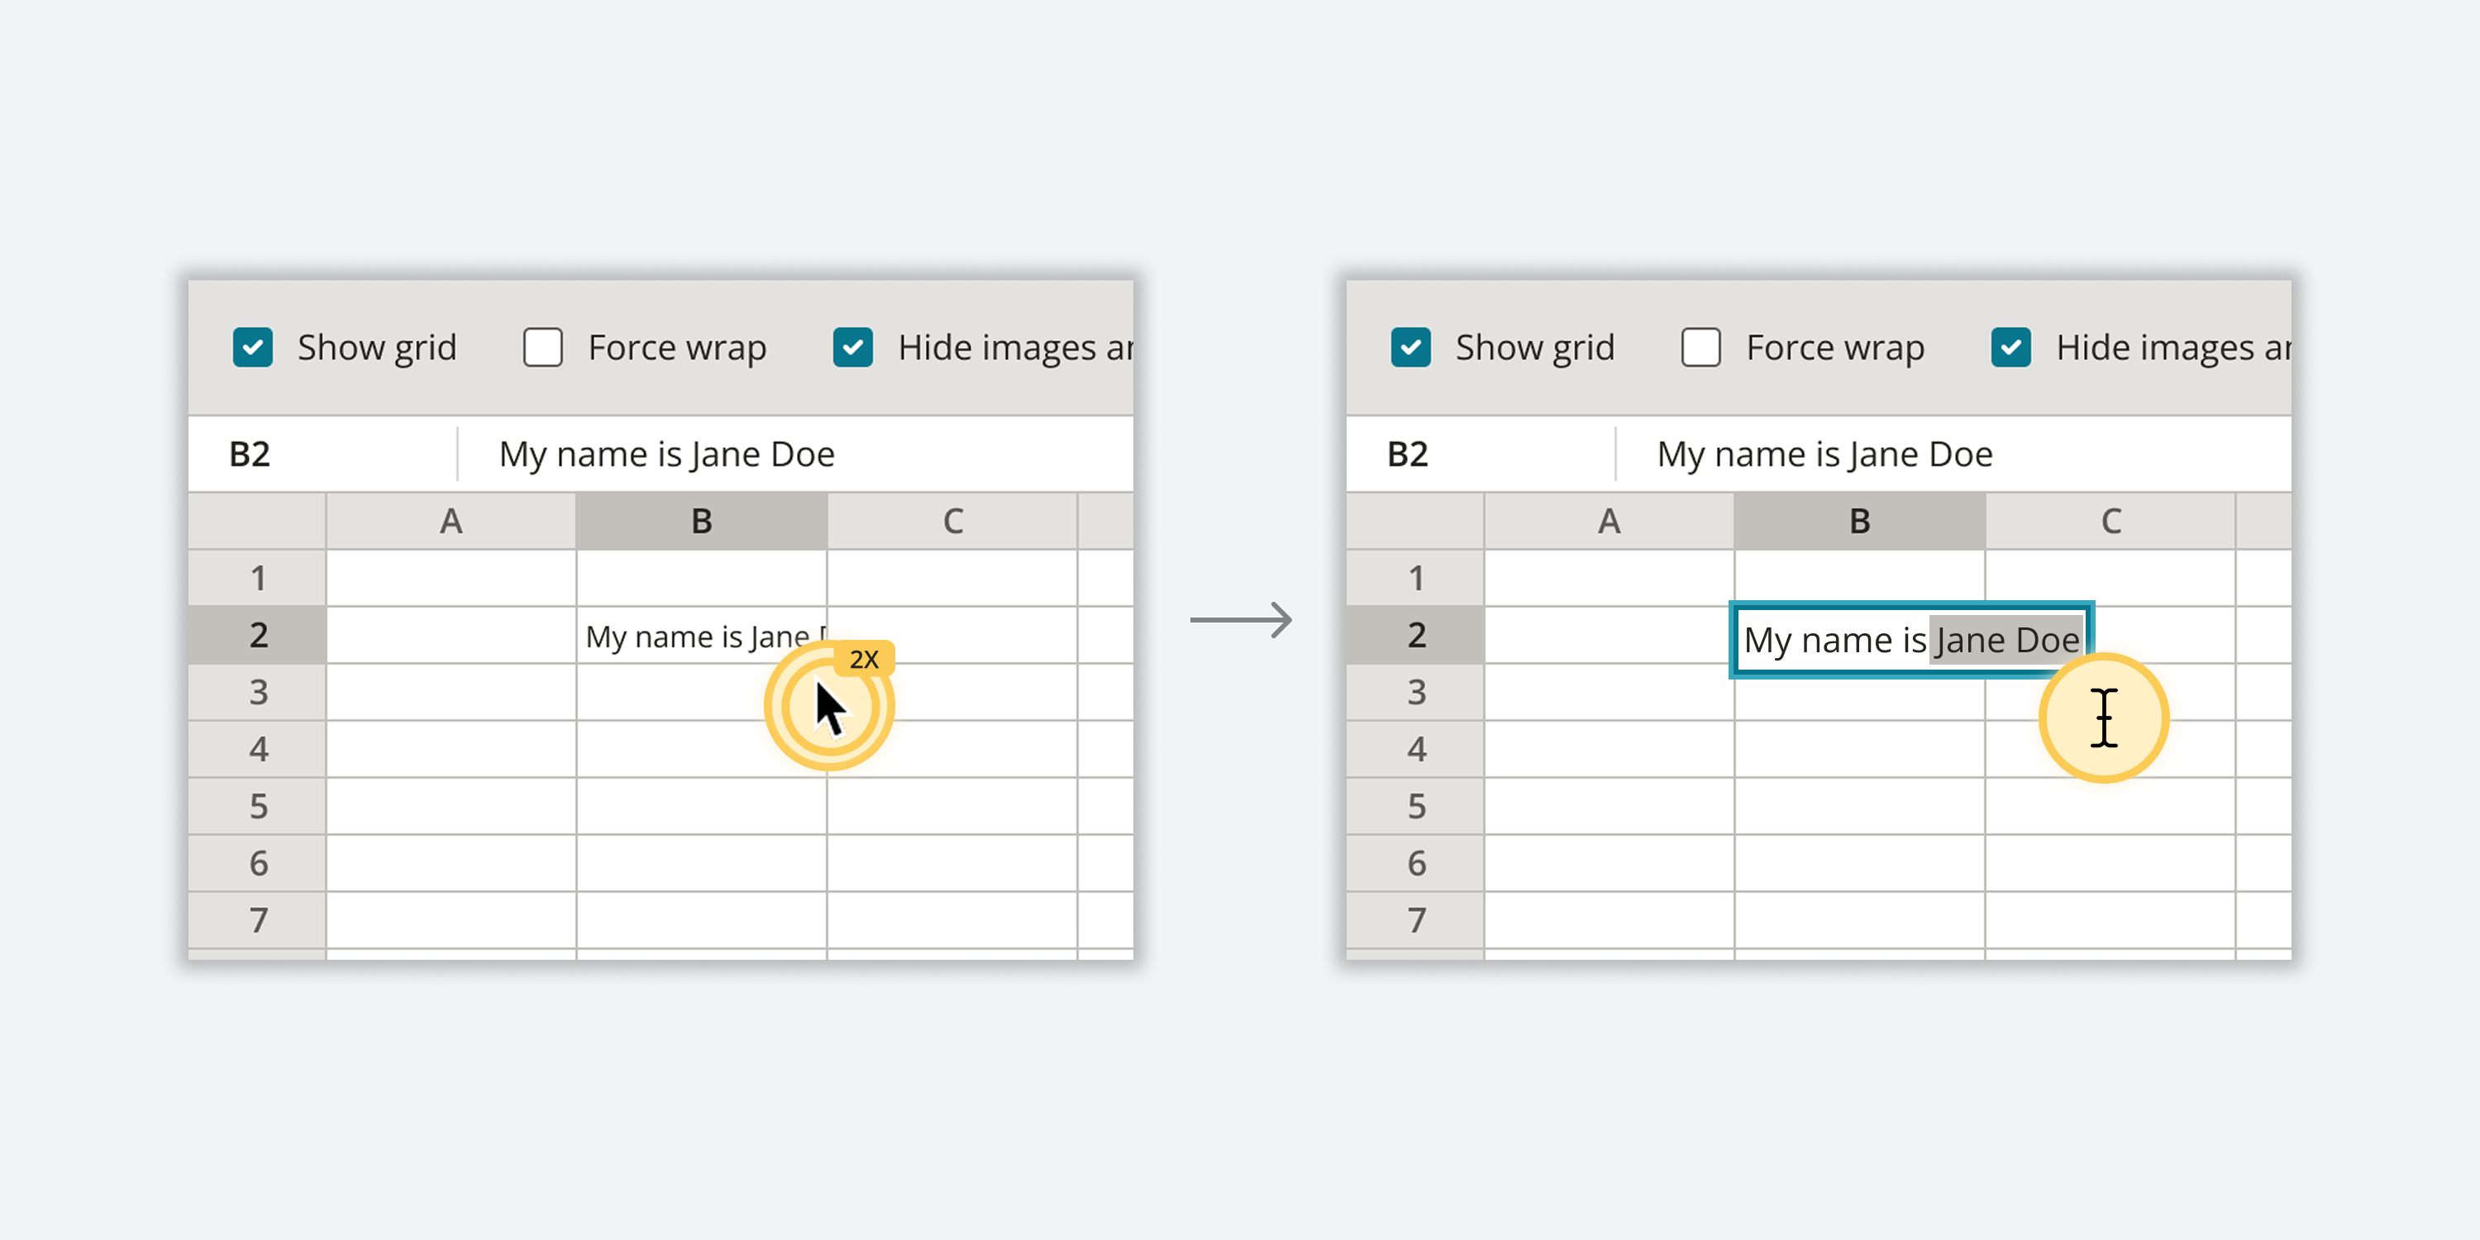Enable Force wrap checkbox in right panel
This screenshot has width=2480, height=1240.
[x=1701, y=347]
